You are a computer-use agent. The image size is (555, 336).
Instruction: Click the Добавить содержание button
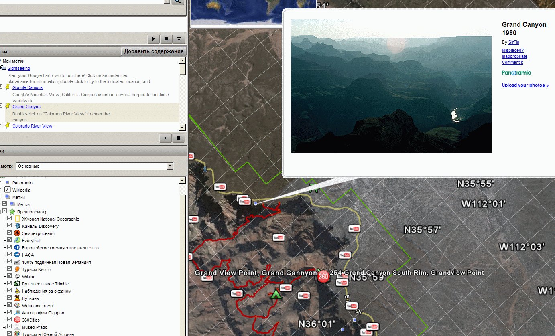coord(154,51)
